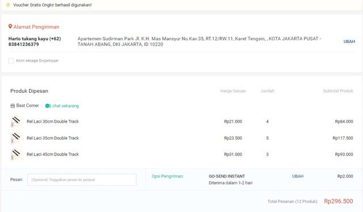
Task: Enable Kirim sebagai Dropshipper checkbox
Action: click(11, 60)
